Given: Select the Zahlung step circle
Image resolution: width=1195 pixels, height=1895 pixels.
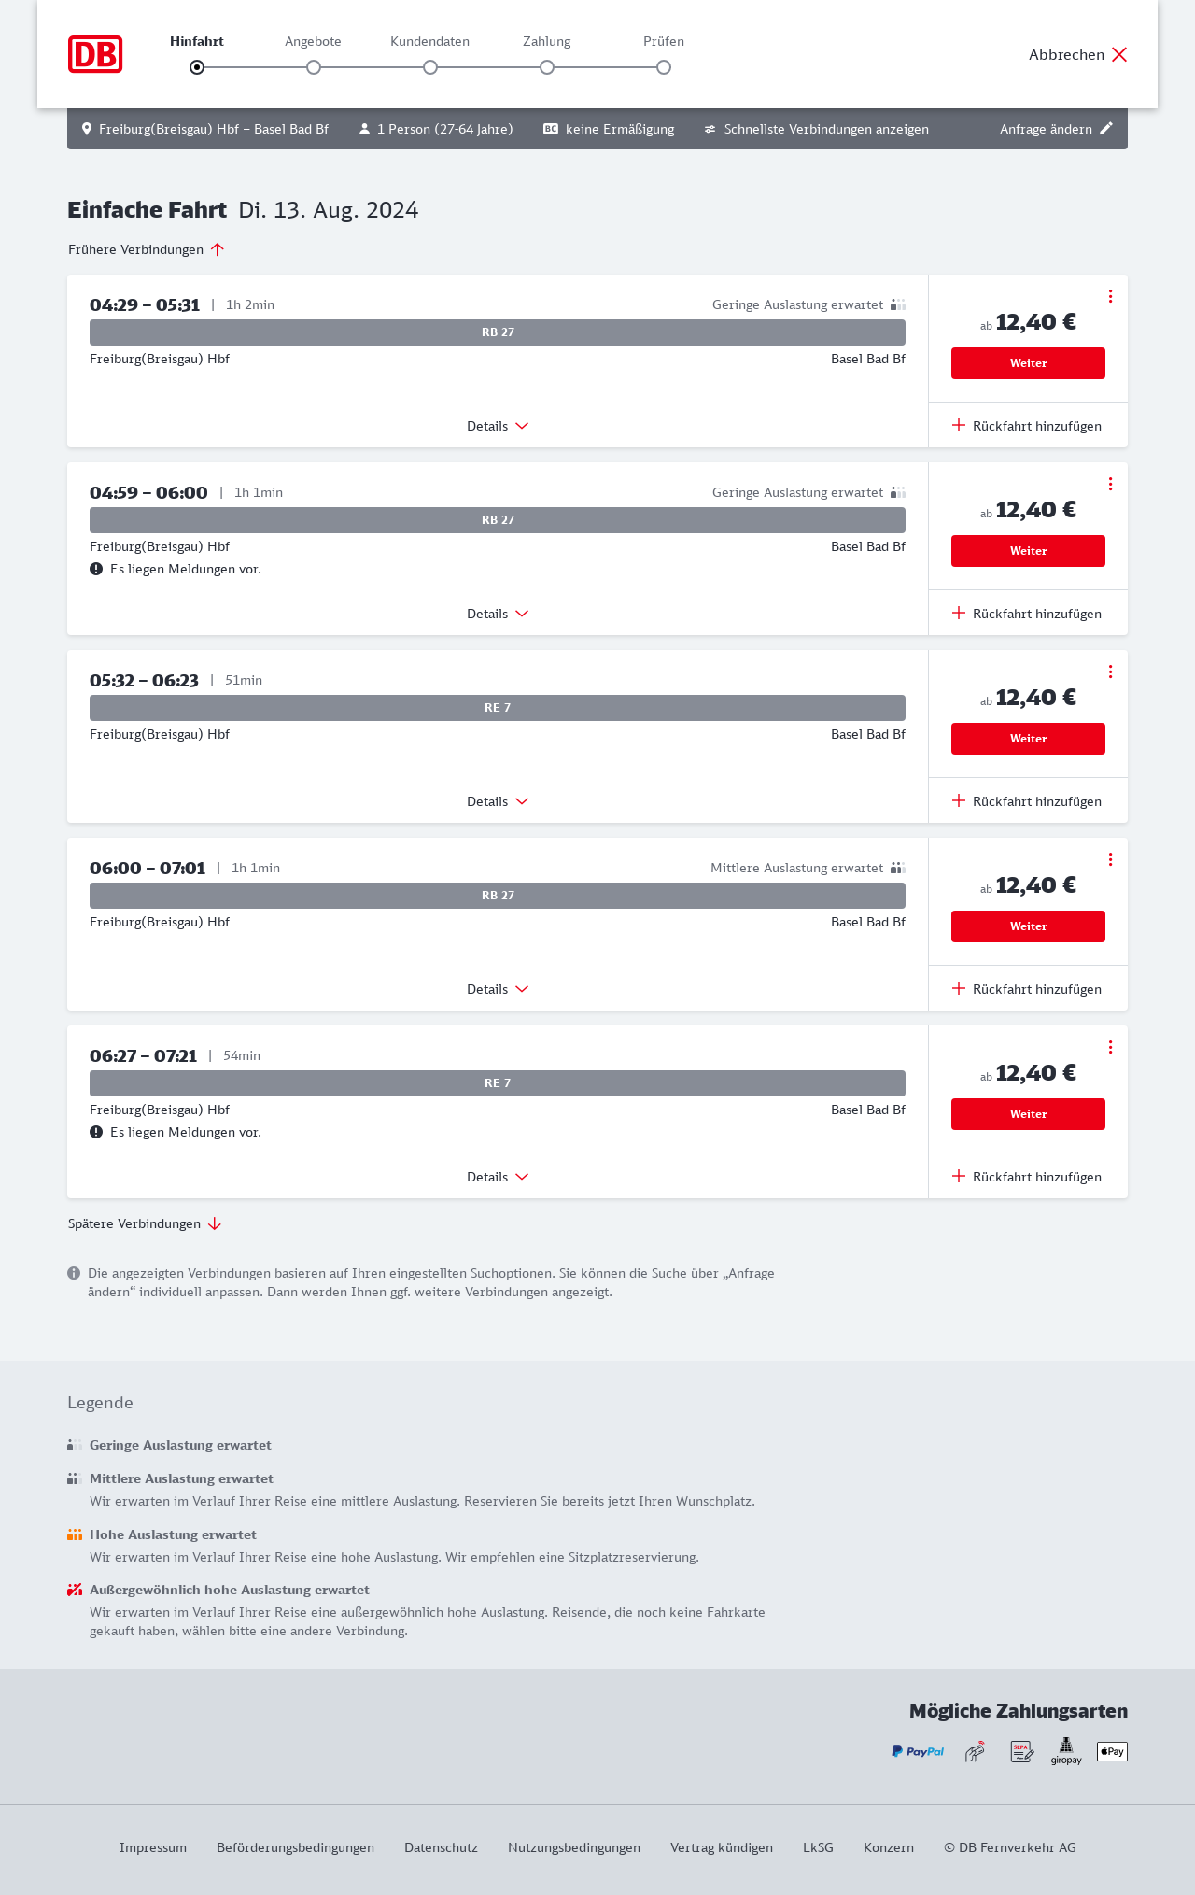Looking at the screenshot, I should coord(547,67).
